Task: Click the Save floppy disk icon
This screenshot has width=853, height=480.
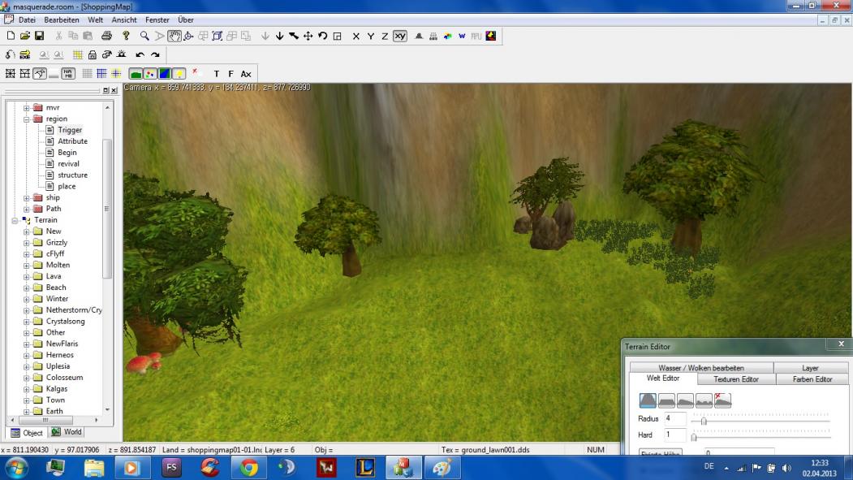Action: [x=39, y=36]
